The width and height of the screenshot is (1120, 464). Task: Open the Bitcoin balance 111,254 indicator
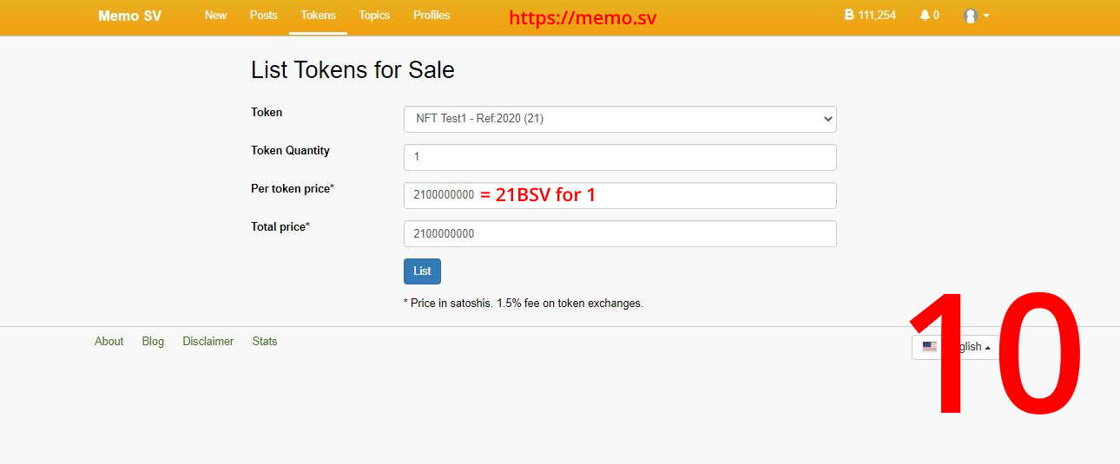(870, 16)
